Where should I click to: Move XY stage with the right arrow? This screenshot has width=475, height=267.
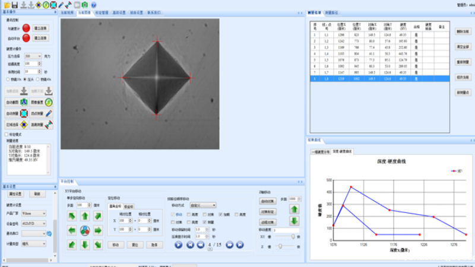click(98, 230)
